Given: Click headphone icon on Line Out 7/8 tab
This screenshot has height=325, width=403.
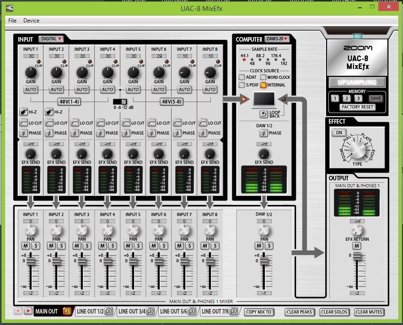Looking at the screenshot, I should (x=234, y=311).
